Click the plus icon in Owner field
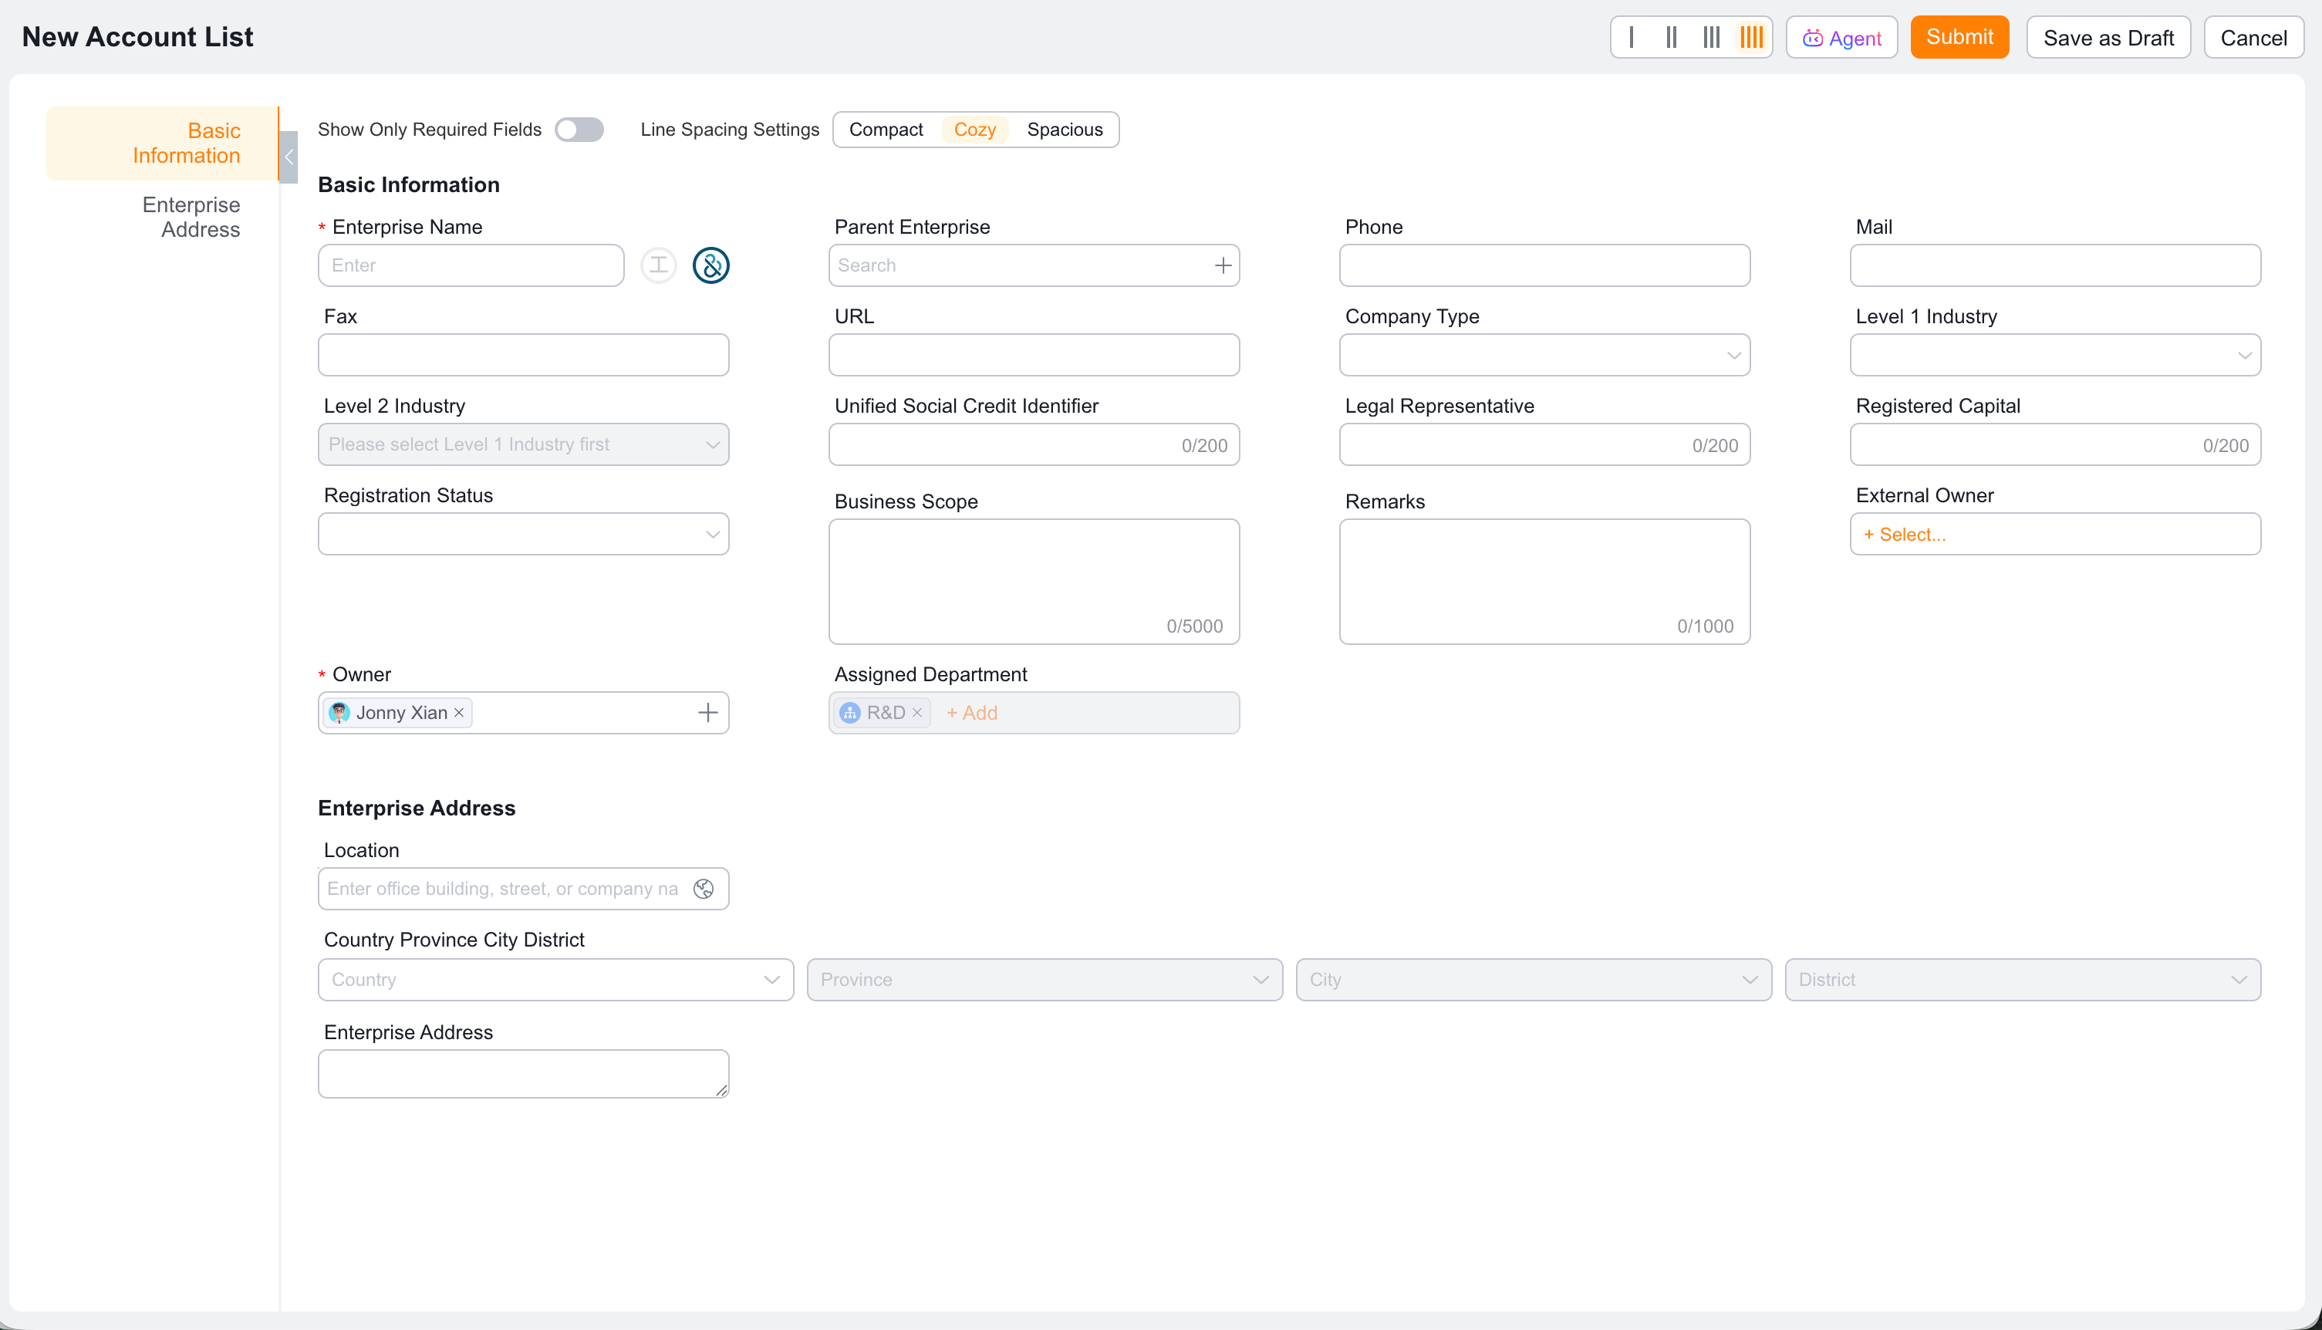 (707, 713)
